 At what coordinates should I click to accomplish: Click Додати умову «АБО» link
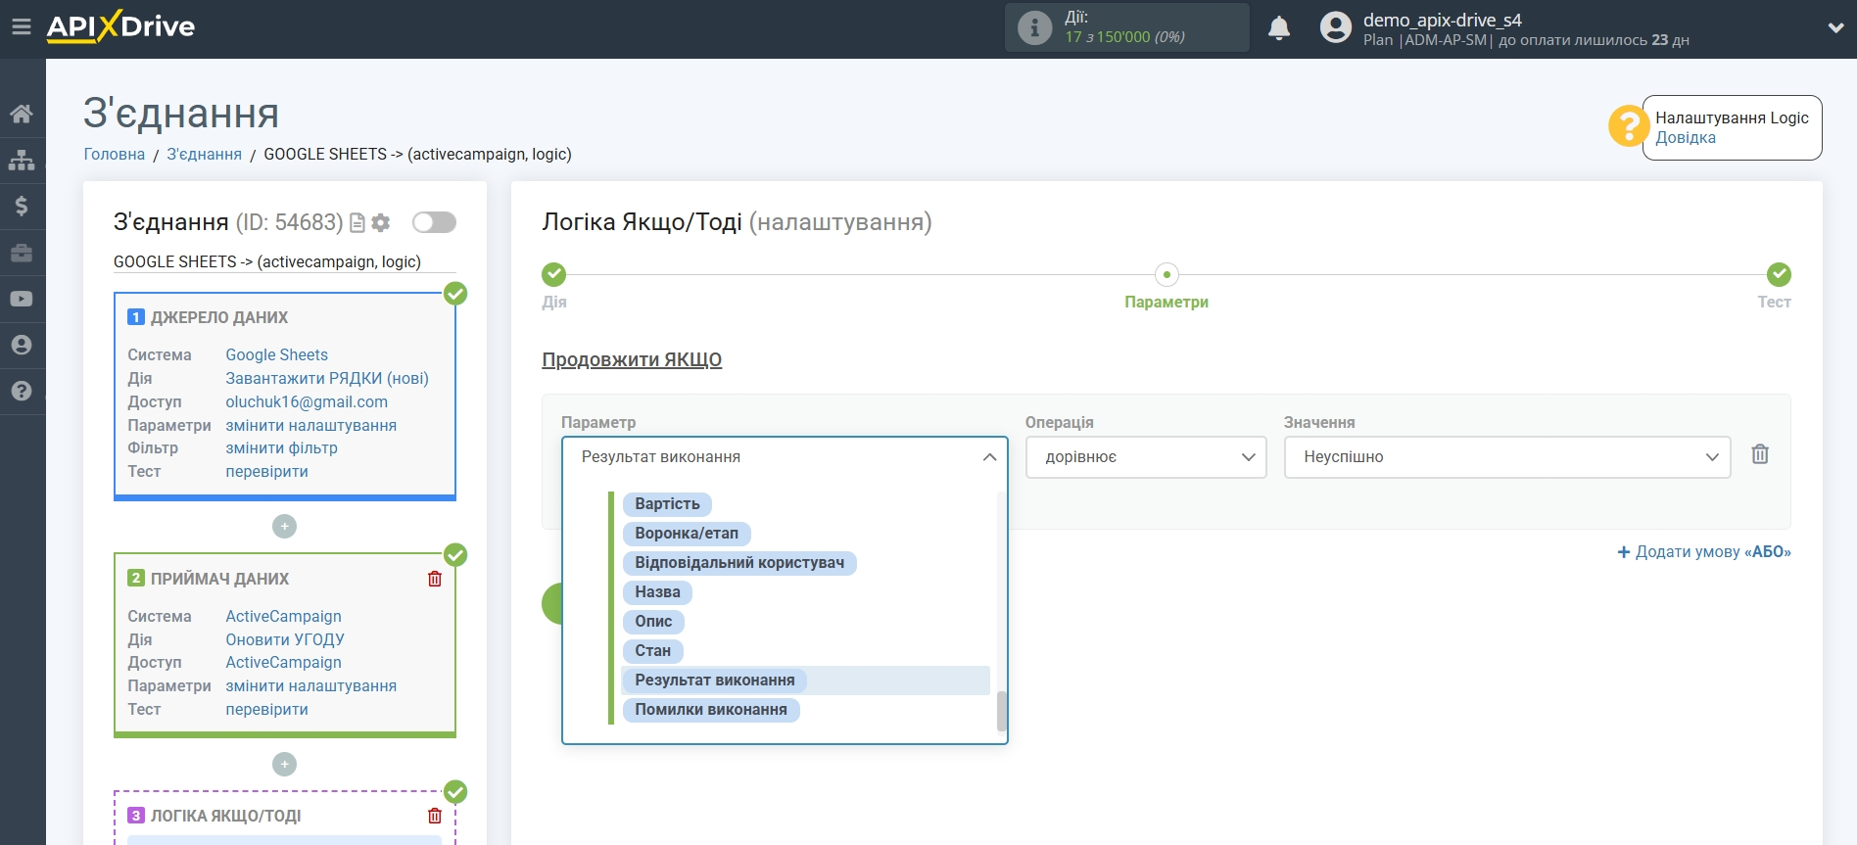pyautogui.click(x=1704, y=552)
